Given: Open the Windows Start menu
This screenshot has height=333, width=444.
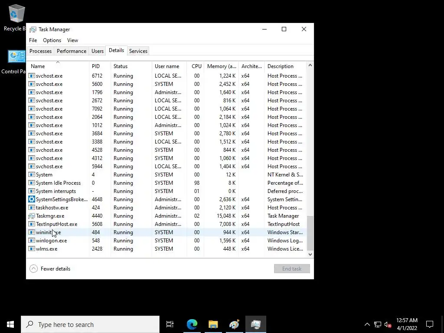Looking at the screenshot, I should pos(10,324).
